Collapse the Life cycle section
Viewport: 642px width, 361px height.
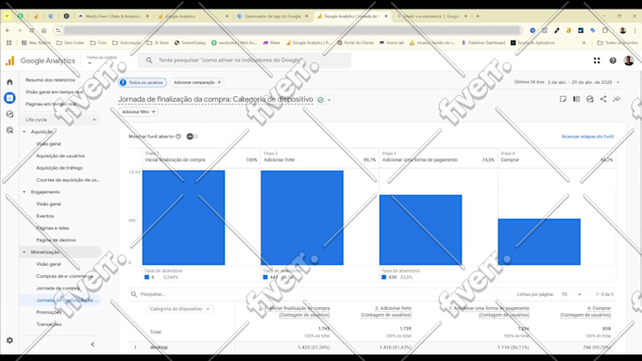(94, 120)
